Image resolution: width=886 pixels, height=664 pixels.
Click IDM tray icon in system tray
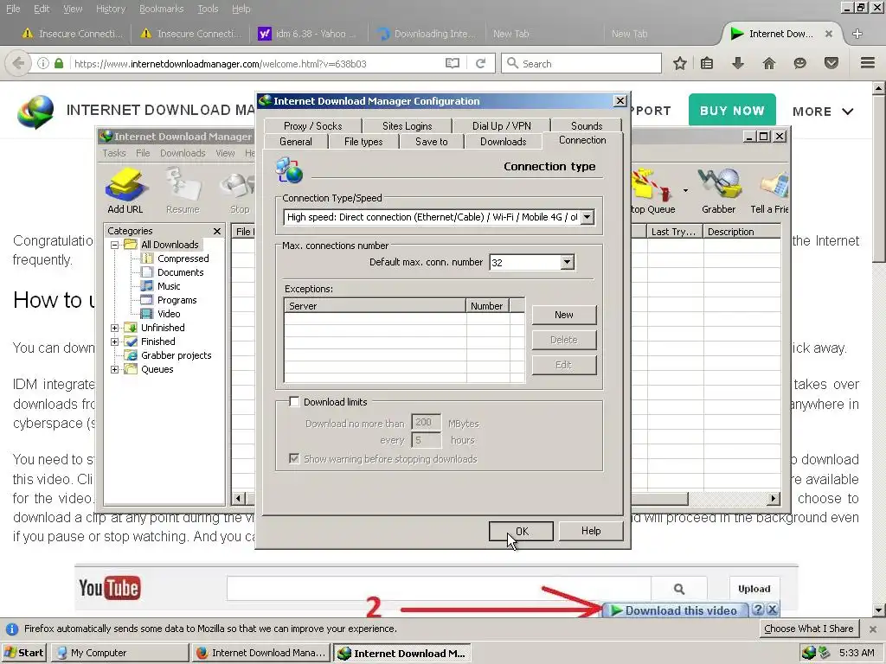[x=809, y=653]
